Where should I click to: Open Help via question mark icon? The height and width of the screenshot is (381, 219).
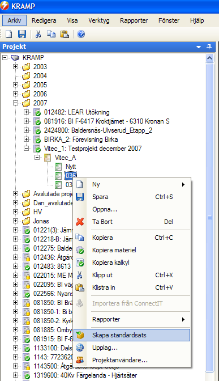(81, 34)
